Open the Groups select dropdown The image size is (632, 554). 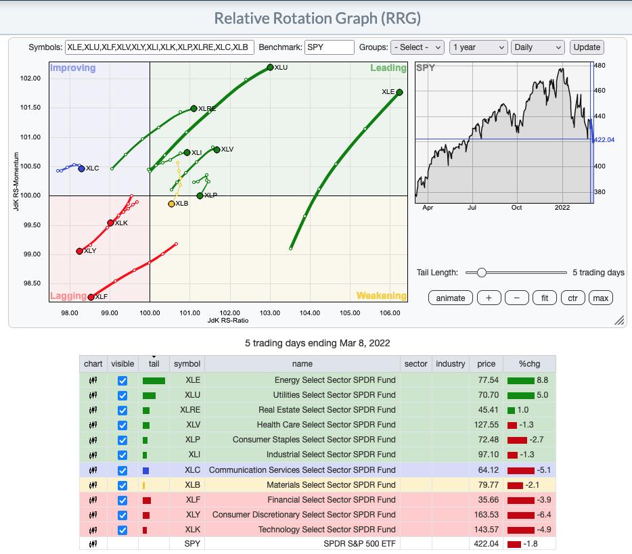(417, 47)
